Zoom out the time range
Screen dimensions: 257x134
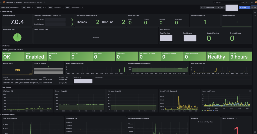pyautogui.click(x=222, y=7)
